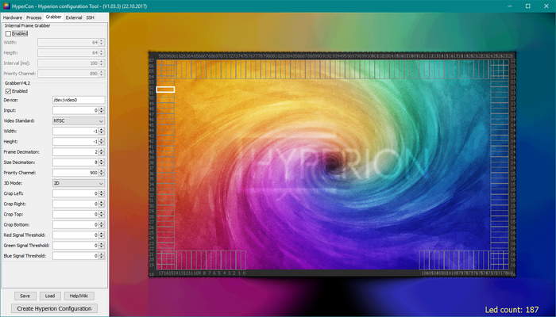
Task: Click the Frame Decimation value field
Action: [73, 151]
